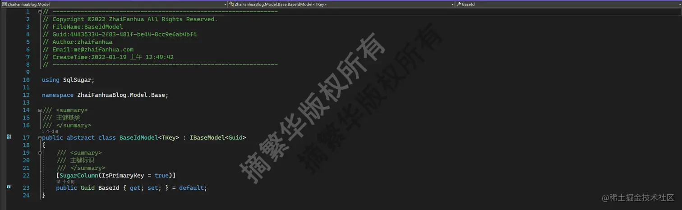The width and height of the screenshot is (682, 210).
Task: Open the ZhaiFanhuaBlog.Model project navigation dropdown
Action: [114, 4]
